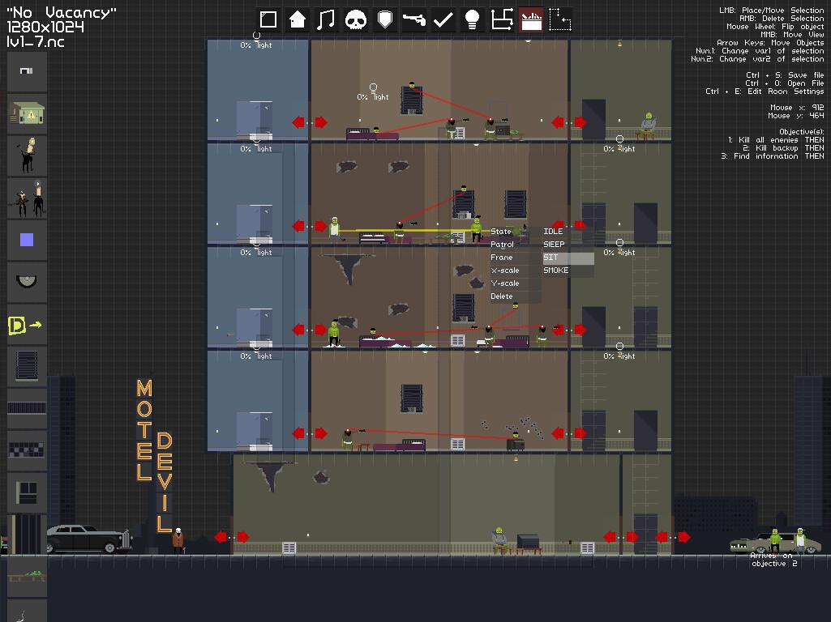Select the corner snap tool at toolbar's end
This screenshot has width=831, height=622.
click(560, 18)
